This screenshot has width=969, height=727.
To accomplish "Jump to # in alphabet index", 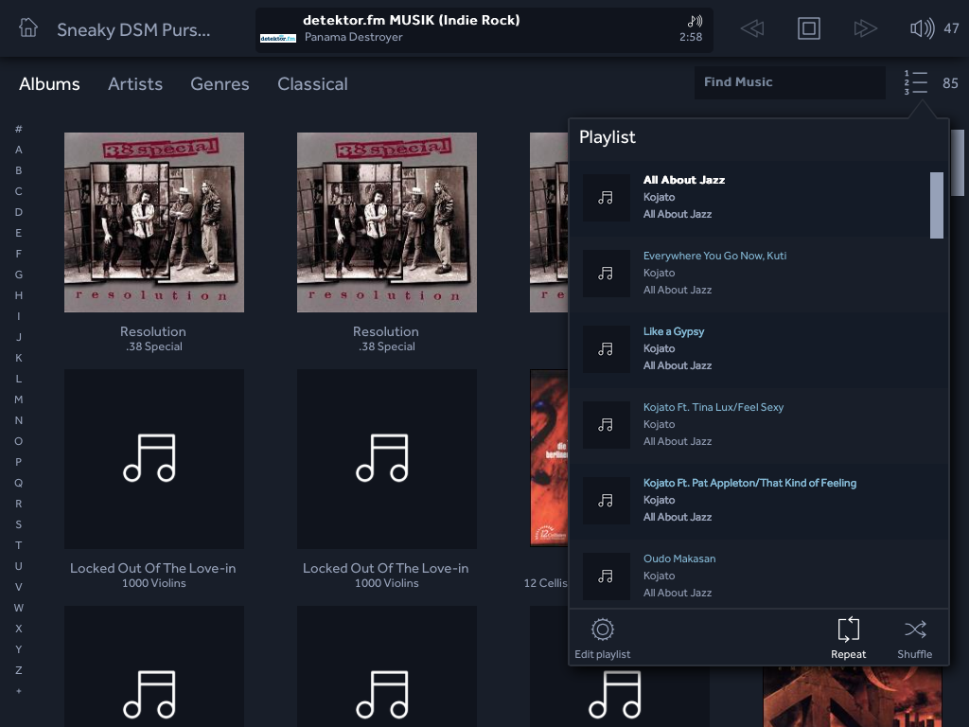I will click(x=19, y=129).
